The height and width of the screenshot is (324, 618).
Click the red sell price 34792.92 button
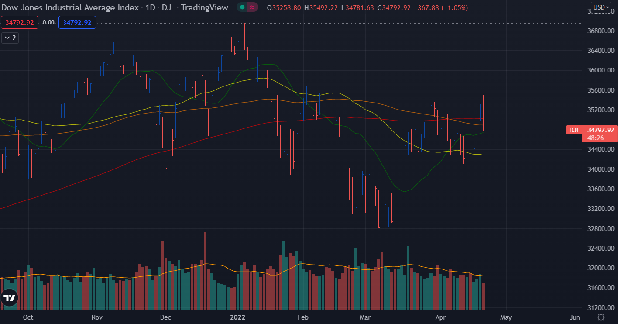[20, 22]
